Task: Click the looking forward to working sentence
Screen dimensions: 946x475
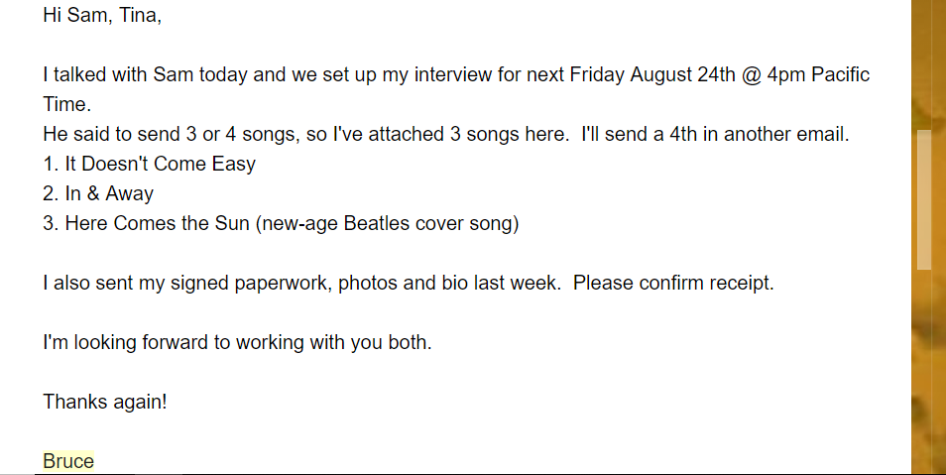Action: (237, 343)
